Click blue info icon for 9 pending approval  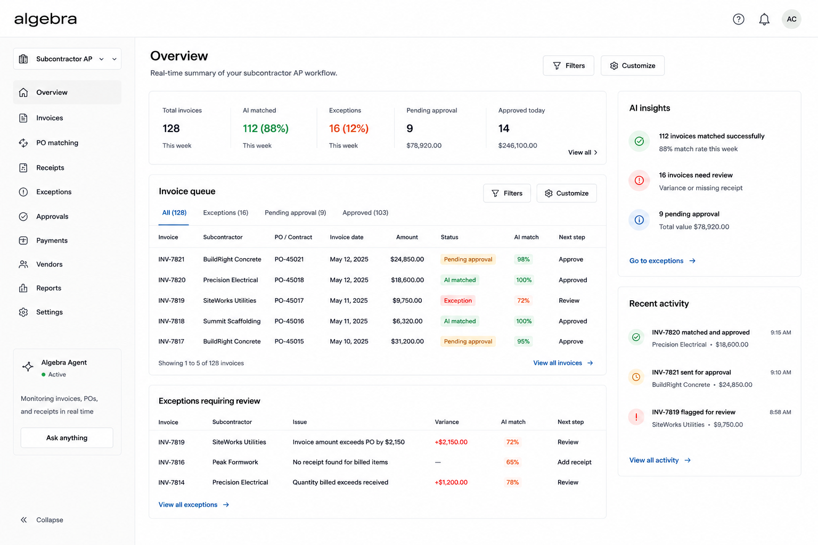pyautogui.click(x=639, y=220)
